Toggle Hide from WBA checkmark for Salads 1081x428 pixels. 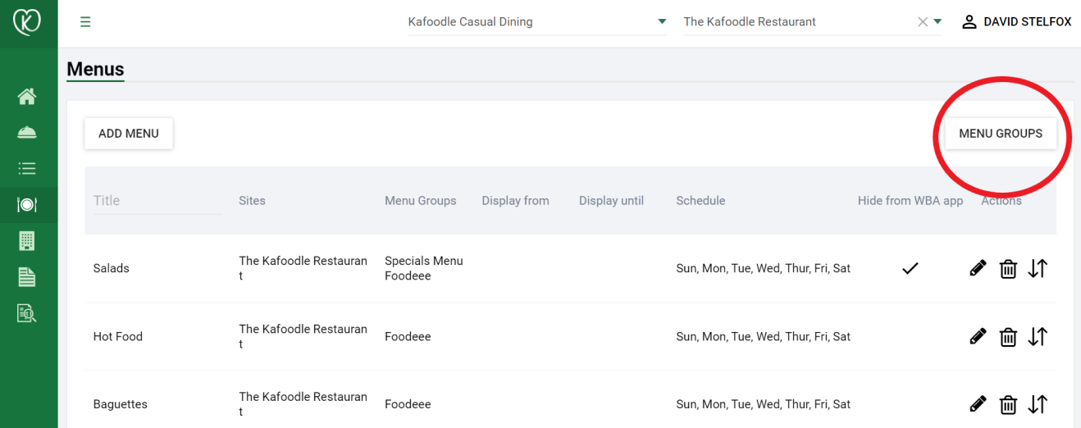click(910, 268)
